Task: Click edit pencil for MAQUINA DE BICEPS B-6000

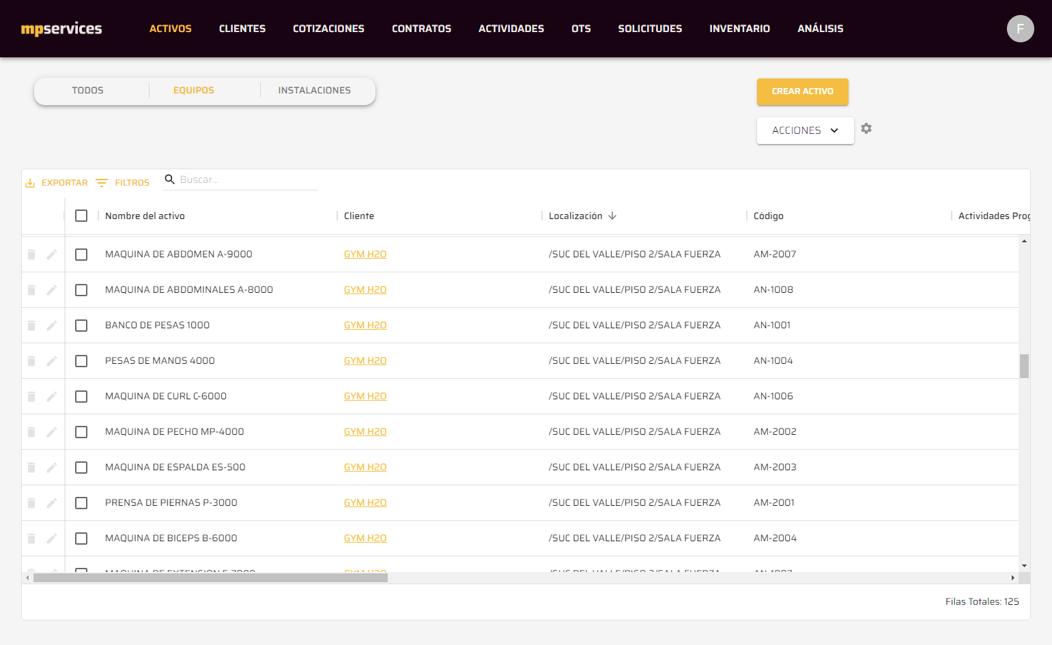Action: tap(52, 539)
